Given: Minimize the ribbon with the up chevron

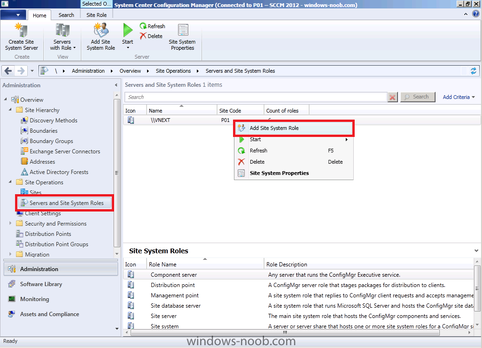Looking at the screenshot, I should [466, 14].
